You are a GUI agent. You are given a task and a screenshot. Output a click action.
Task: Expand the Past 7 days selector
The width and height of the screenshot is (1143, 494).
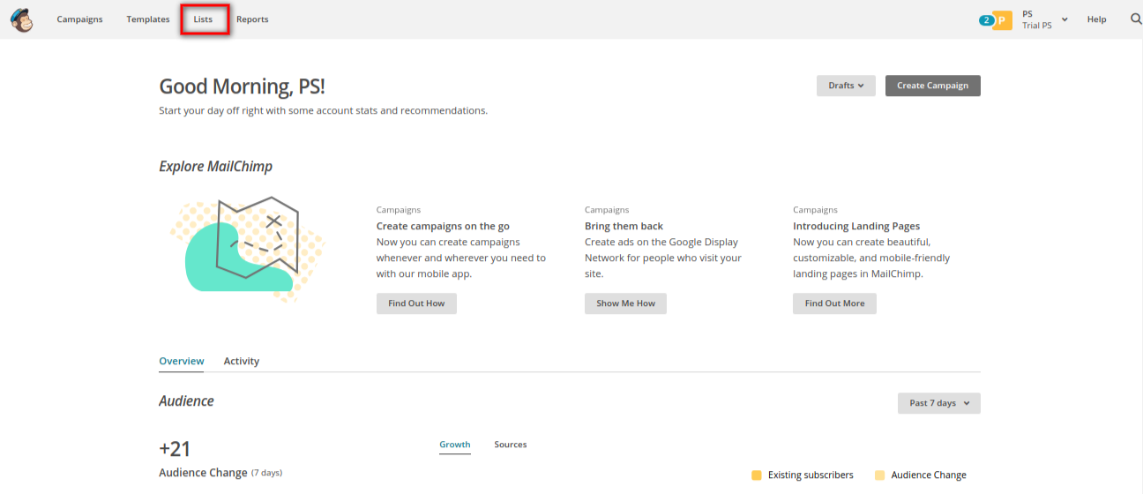coord(938,403)
